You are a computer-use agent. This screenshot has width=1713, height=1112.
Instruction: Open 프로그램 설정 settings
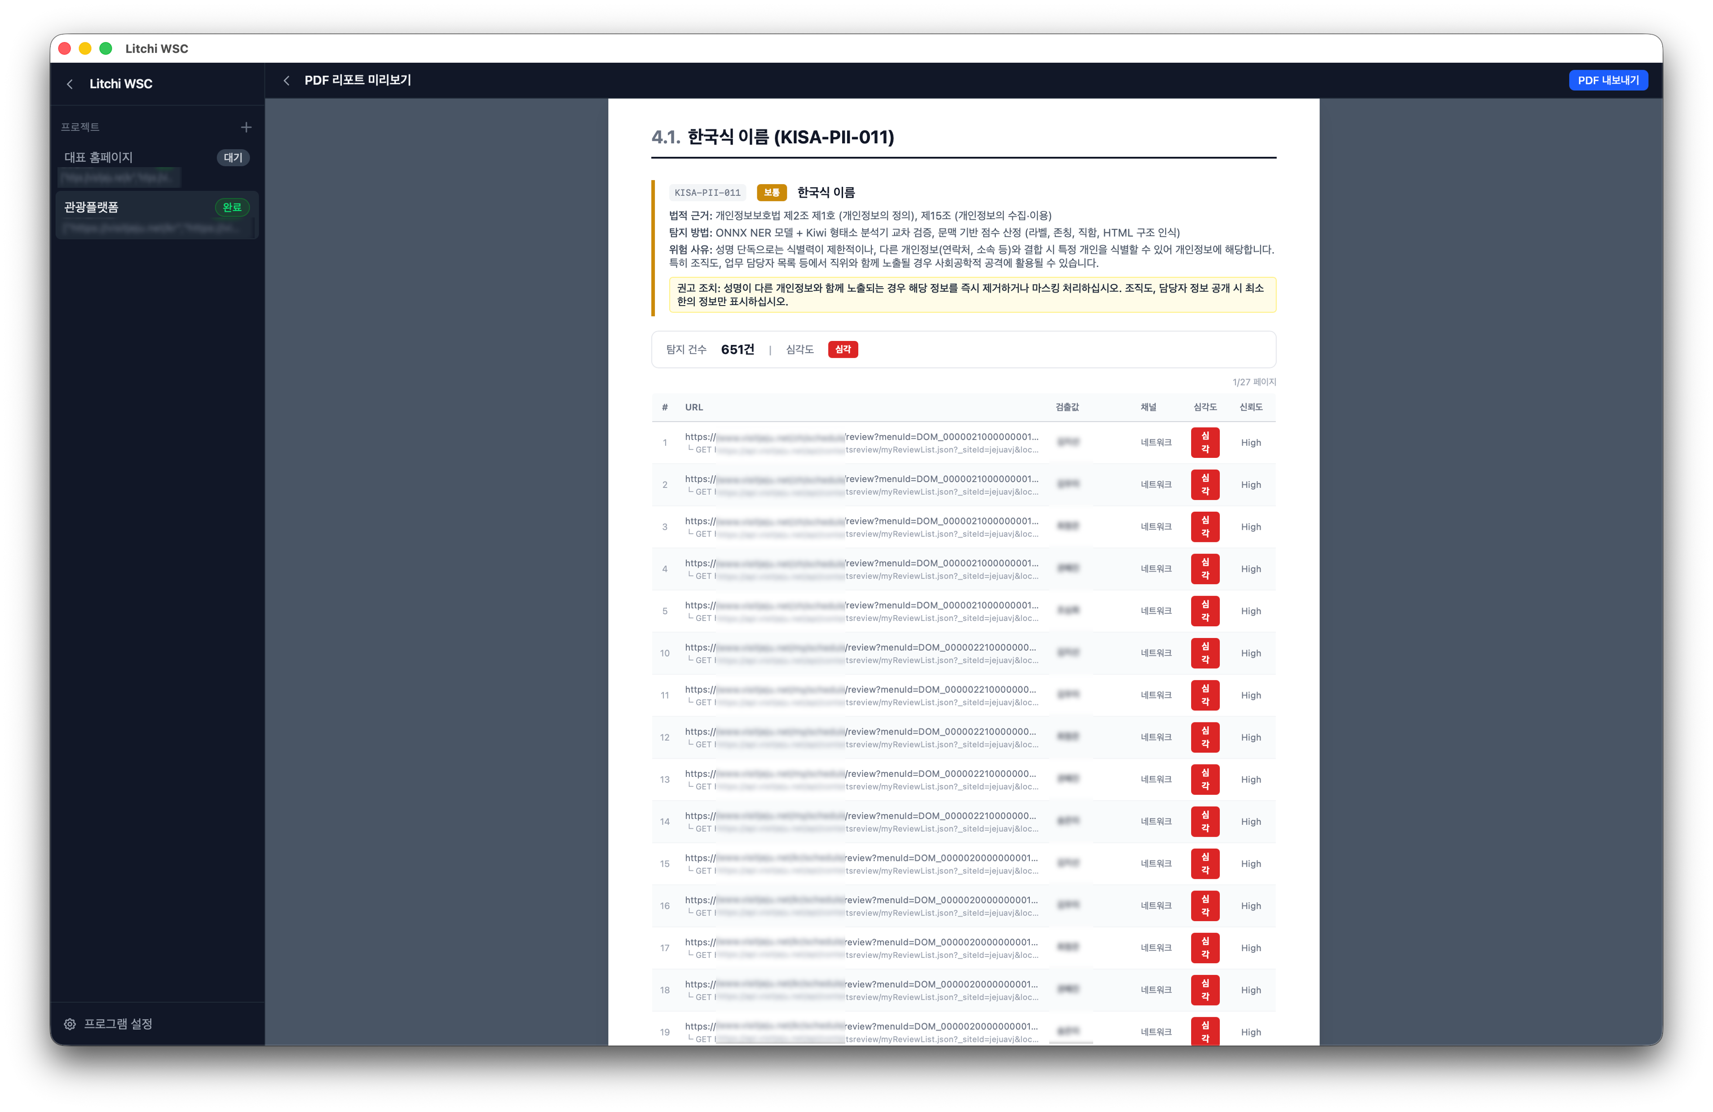coord(118,1023)
